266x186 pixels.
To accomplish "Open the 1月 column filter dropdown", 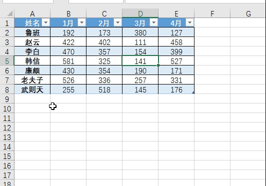I will [x=81, y=22].
